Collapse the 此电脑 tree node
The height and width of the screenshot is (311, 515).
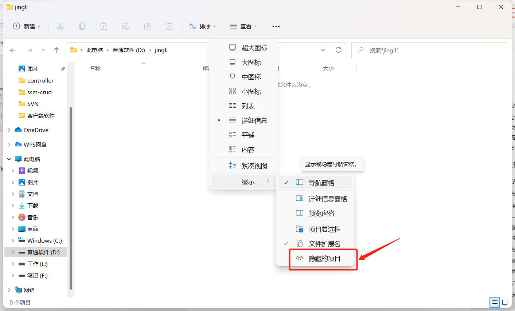[9, 159]
